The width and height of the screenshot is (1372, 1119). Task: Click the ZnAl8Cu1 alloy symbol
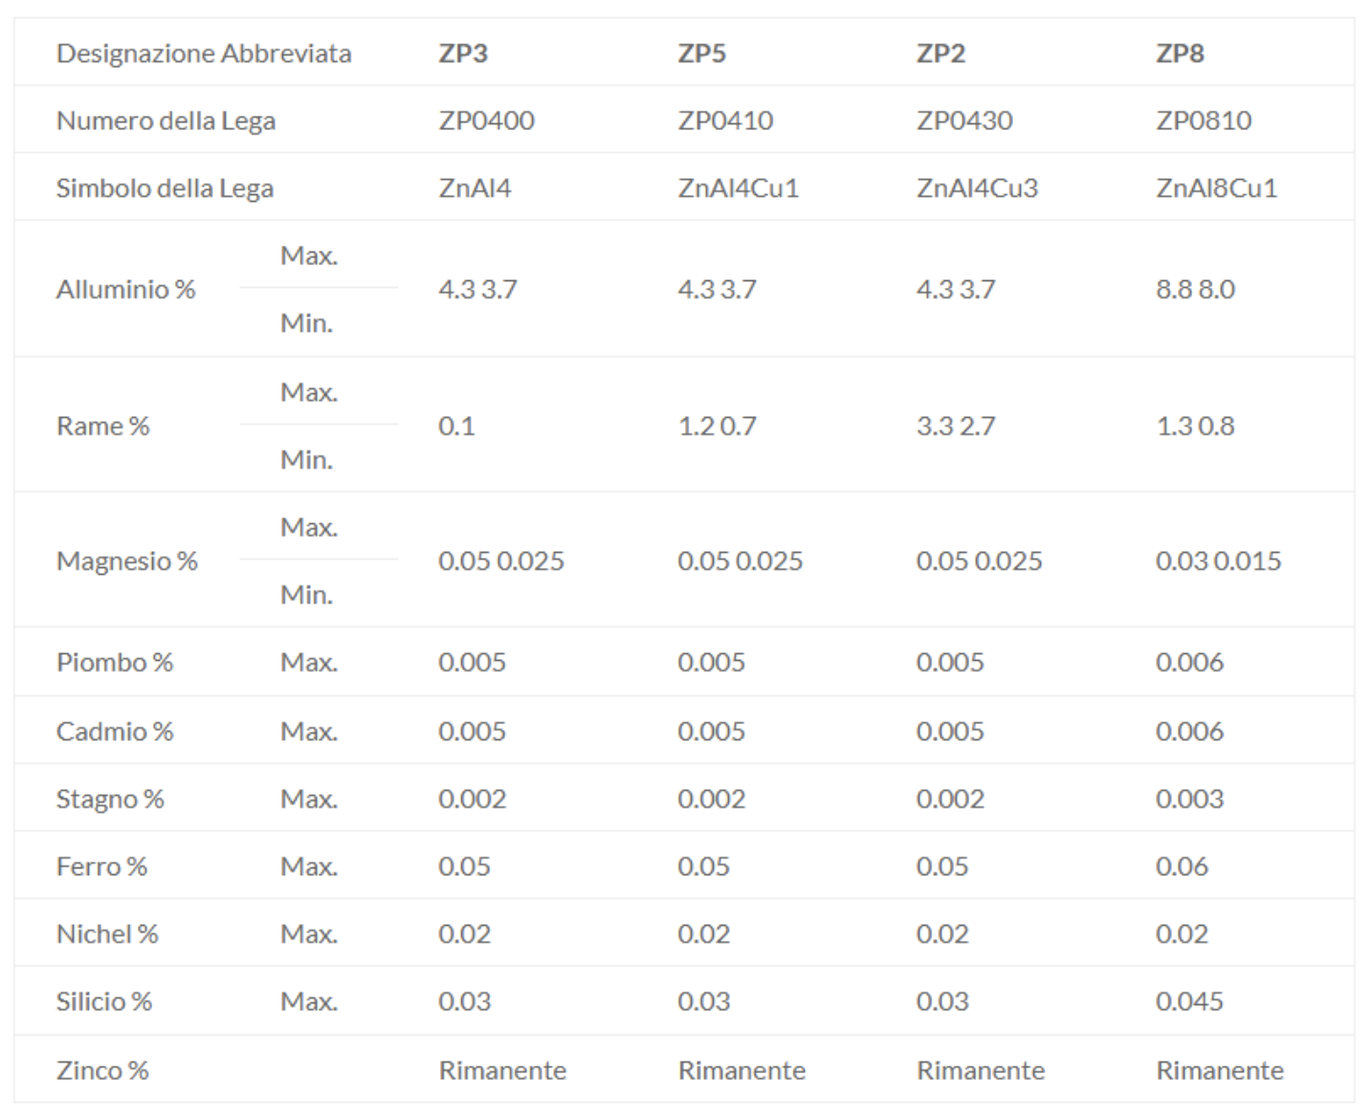[x=1216, y=187]
